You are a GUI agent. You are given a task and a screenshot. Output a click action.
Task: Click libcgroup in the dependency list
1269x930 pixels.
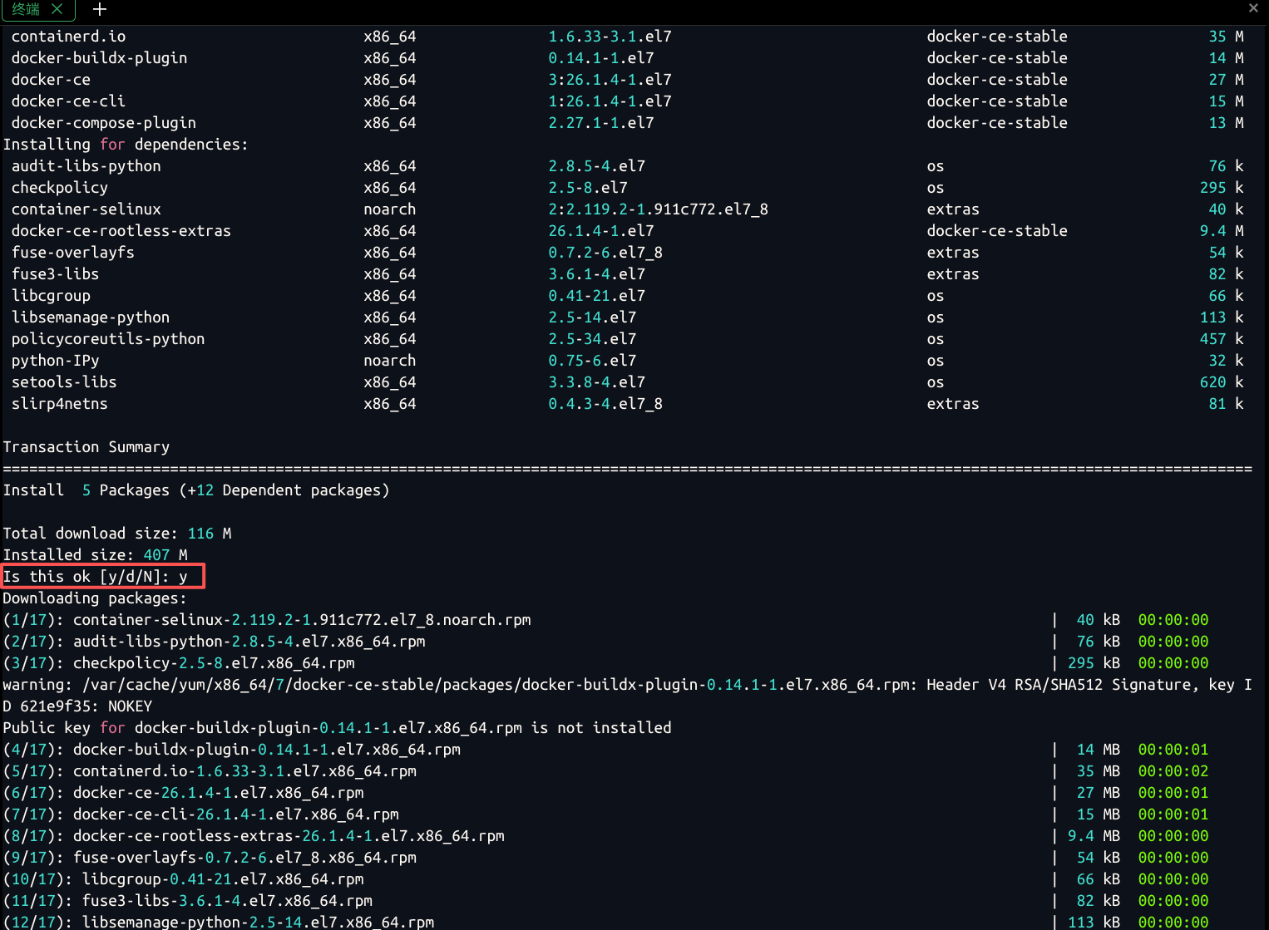coord(51,296)
